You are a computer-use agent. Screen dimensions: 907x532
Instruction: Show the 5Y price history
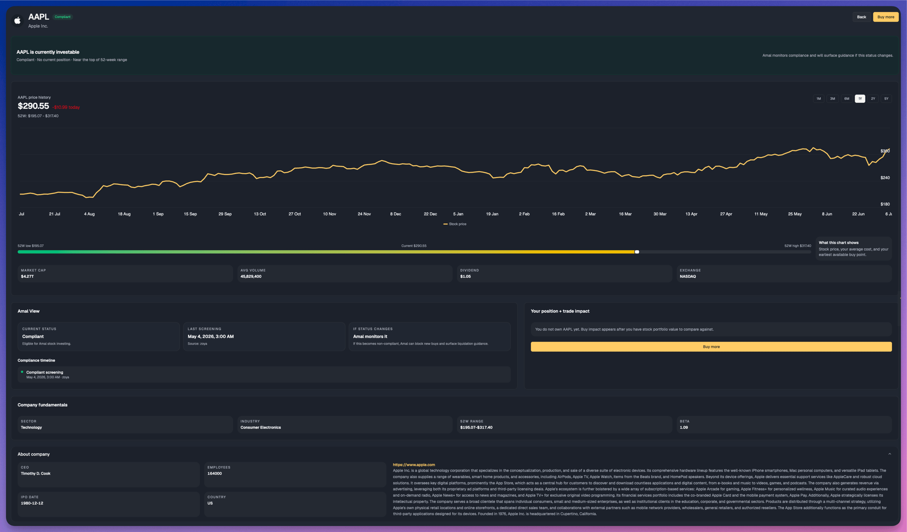[x=886, y=99]
